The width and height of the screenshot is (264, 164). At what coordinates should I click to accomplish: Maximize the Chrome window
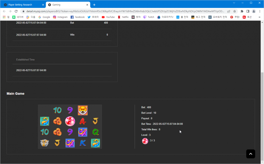click(x=251, y=3)
